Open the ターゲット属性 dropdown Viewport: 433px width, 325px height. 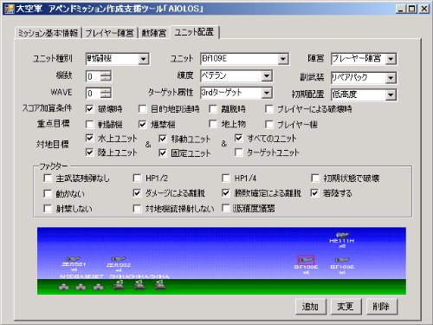click(267, 93)
